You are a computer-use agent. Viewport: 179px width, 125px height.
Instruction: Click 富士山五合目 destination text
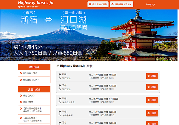coord(68,102)
